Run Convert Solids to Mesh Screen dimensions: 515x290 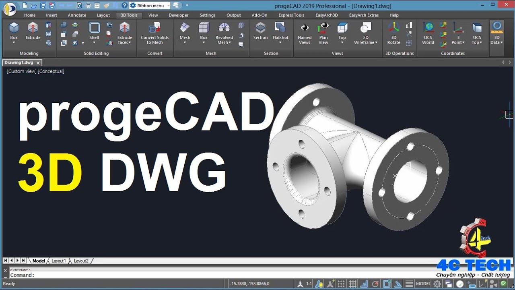point(154,33)
